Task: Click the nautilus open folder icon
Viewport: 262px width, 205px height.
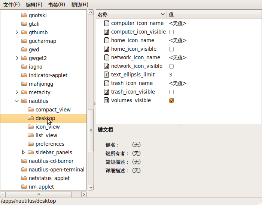Action: pos(24,101)
